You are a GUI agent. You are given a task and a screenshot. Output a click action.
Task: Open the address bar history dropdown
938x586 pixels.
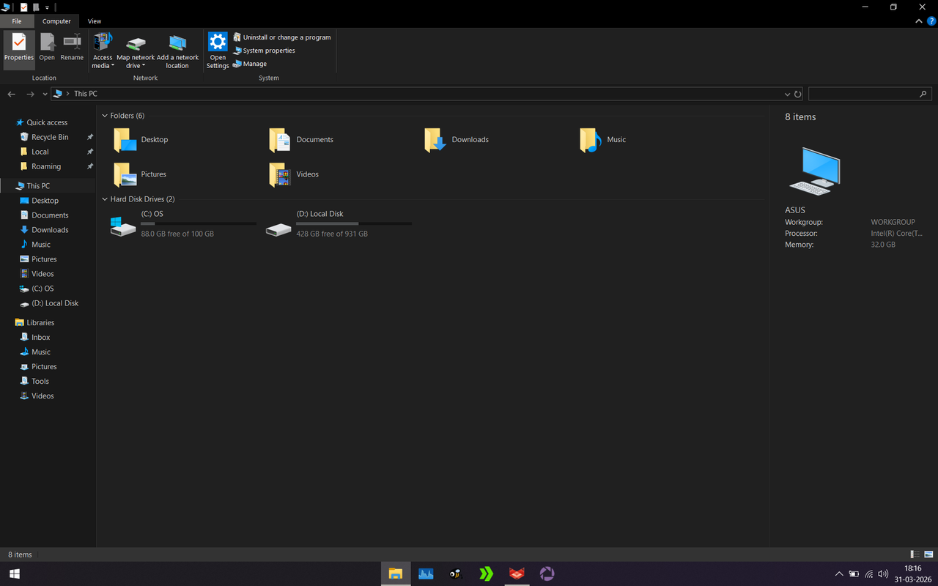click(x=787, y=94)
